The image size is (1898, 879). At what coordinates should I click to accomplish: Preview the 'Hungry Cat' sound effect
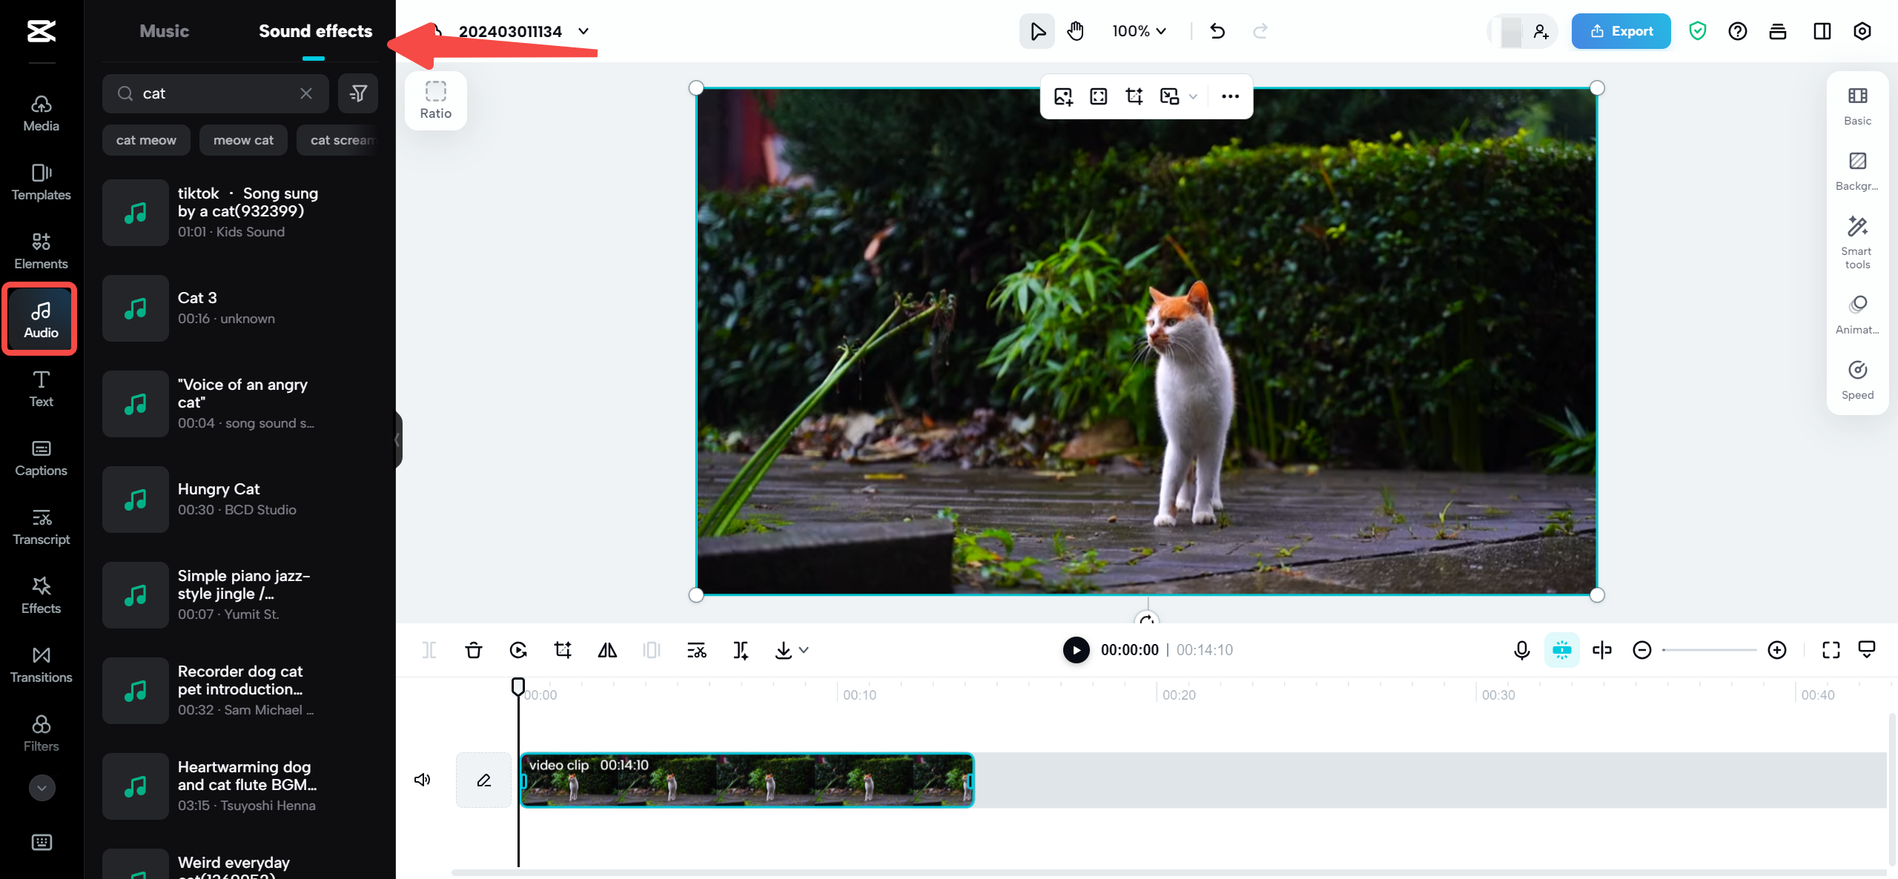point(136,500)
